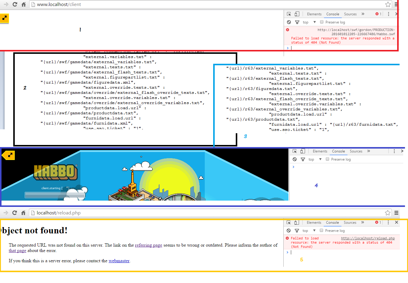Clear console in DevTools beside the Habbo scene

point(294,159)
